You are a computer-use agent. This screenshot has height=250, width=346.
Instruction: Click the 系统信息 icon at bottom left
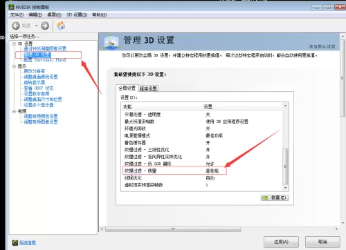click(15, 242)
